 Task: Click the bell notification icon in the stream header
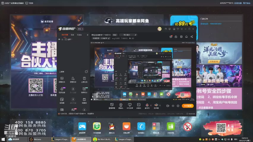pyautogui.click(x=186, y=37)
